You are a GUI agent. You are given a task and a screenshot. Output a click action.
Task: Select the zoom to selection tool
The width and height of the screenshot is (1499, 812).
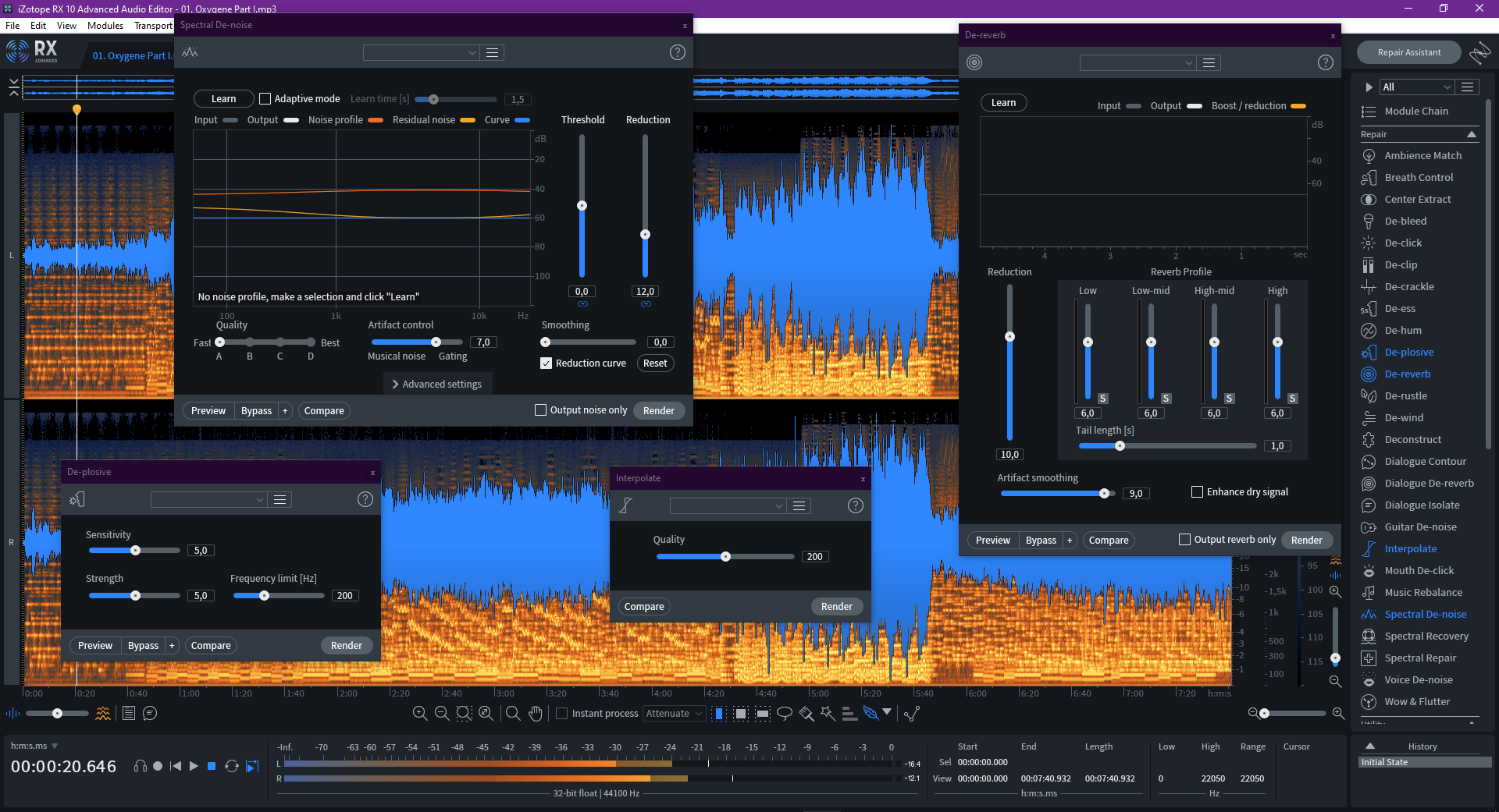coord(464,713)
